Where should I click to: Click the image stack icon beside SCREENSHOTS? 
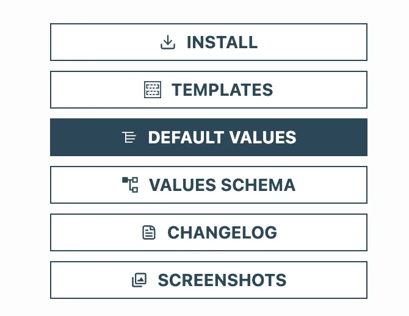coord(139,280)
